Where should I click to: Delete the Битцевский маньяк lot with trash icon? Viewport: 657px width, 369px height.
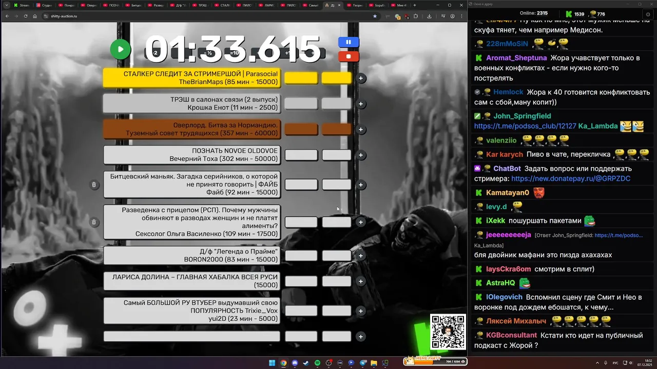pos(94,185)
